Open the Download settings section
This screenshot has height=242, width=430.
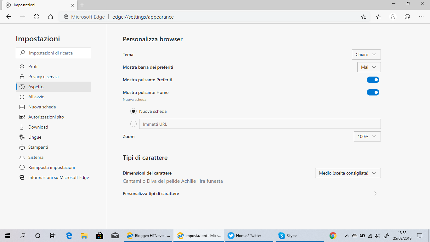(54, 127)
